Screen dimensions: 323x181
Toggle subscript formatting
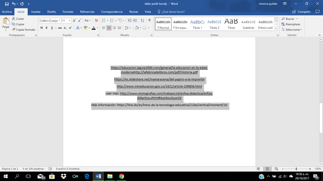click(x=65, y=28)
